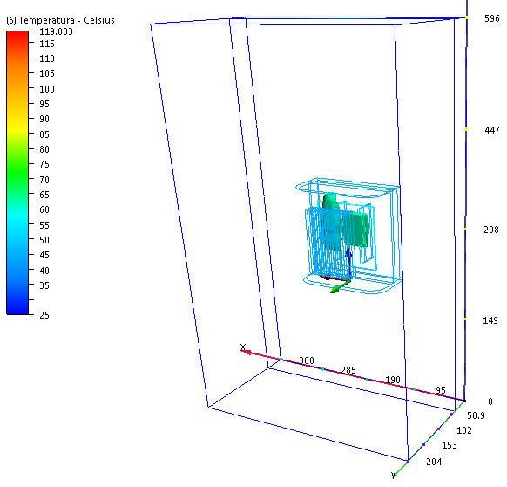Click the 25 minimum legend value
Viewport: 507px width, 487px height.
(x=44, y=315)
